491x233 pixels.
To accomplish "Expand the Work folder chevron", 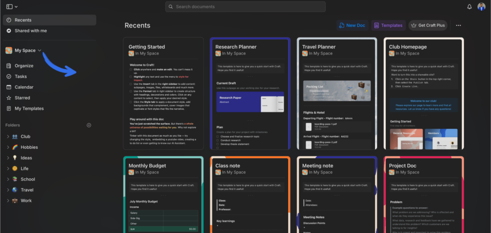I will tap(8, 201).
